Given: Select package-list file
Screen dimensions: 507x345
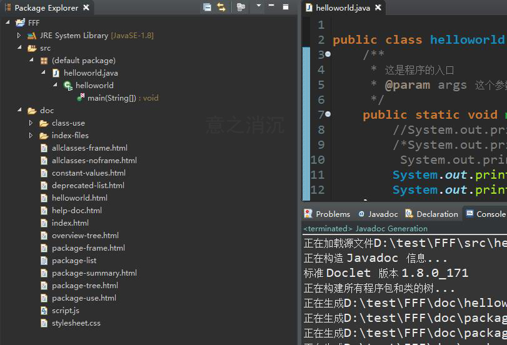Looking at the screenshot, I should pos(74,261).
